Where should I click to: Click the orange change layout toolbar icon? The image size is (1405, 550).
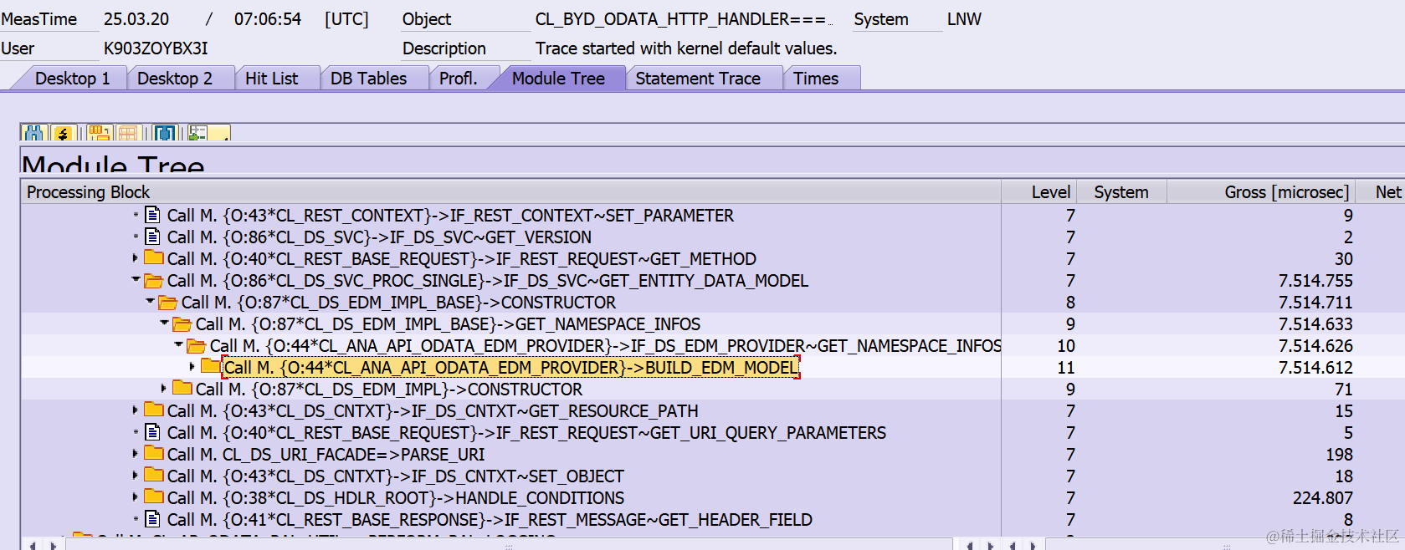click(100, 133)
